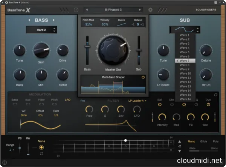Open the Hard 2 bass type dropdown
Image resolution: width=226 pixels, height=167 pixels.
pyautogui.click(x=41, y=30)
